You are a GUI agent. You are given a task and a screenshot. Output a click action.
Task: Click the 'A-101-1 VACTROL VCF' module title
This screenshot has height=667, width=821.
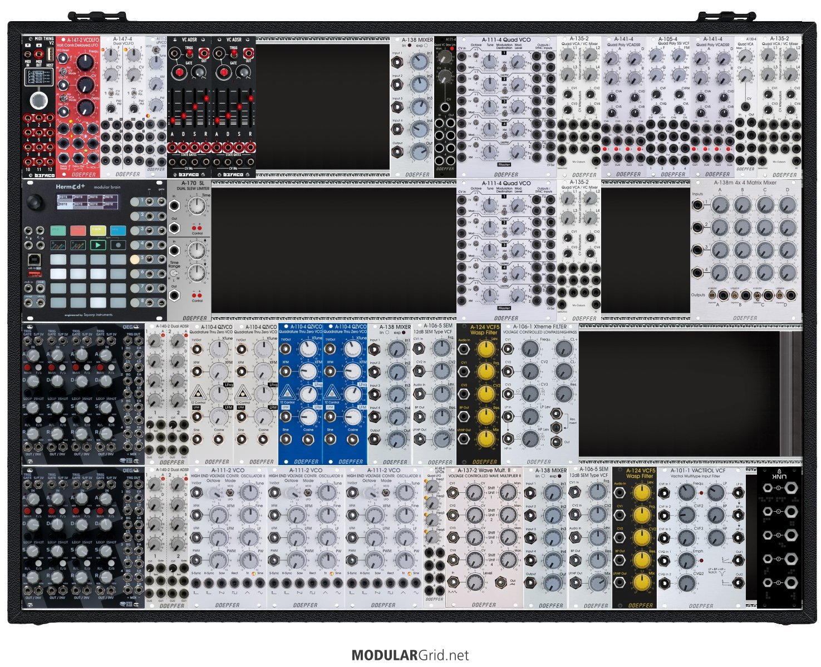tap(698, 471)
